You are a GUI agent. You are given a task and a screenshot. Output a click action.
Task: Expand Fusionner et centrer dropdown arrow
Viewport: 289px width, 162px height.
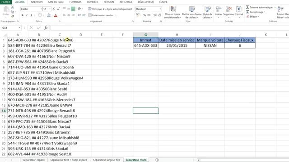point(116,15)
